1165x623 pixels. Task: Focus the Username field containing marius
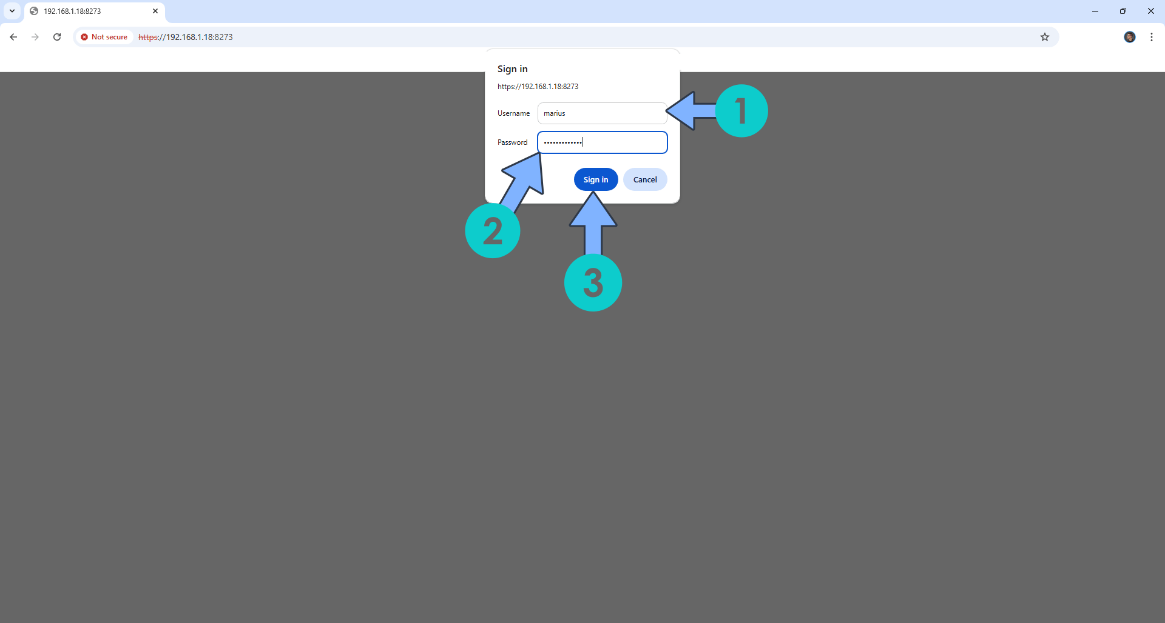(602, 113)
